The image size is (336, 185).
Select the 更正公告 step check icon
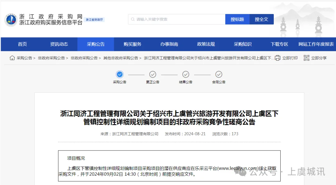coord(152,74)
